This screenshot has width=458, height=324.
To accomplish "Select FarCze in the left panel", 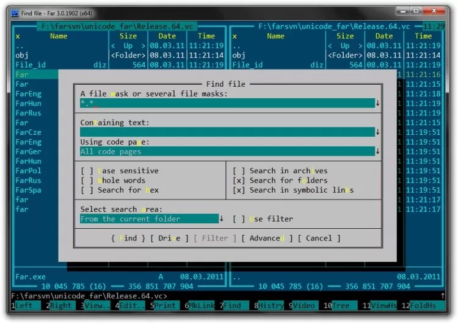I will [28, 132].
